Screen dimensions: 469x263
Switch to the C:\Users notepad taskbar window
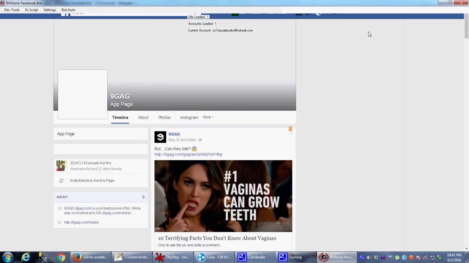coord(131,257)
